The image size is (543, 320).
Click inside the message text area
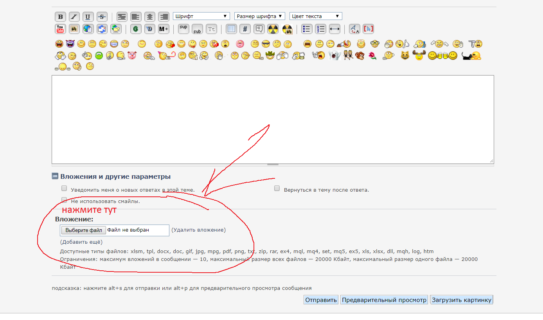273,119
